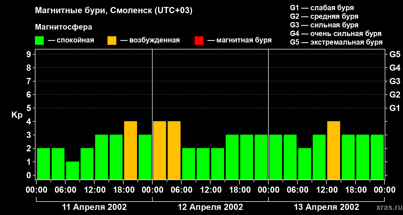Click the red 'магнитная буря' legend swatch
This screenshot has width=403, height=215.
tap(199, 40)
